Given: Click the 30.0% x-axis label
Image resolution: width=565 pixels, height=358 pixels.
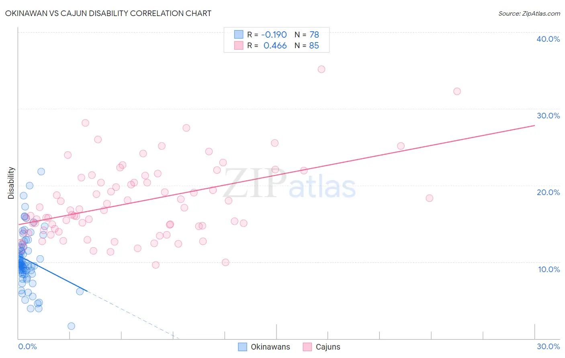Looking at the screenshot, I should coord(548,346).
